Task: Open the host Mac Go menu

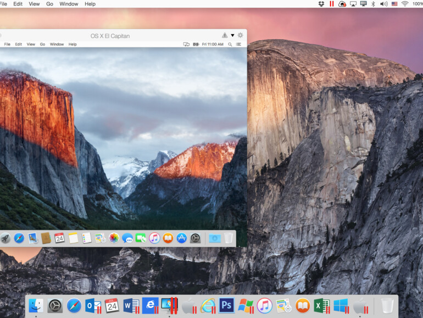Action: (x=49, y=4)
